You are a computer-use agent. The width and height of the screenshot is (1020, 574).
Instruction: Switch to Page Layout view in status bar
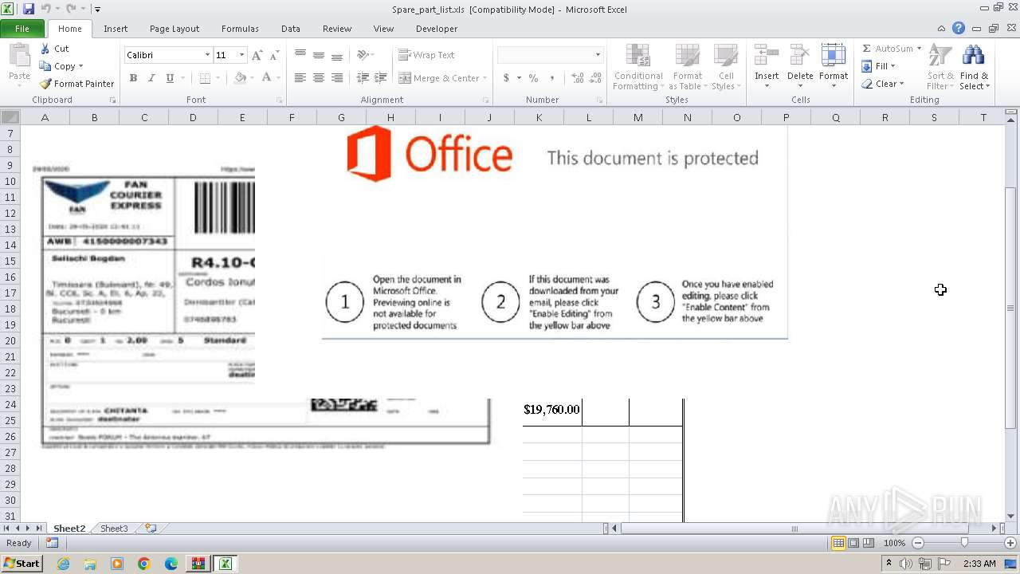pos(853,543)
